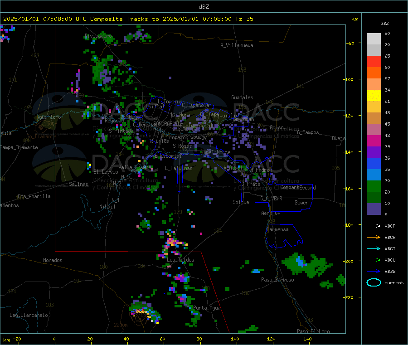The image size is (408, 345).
Task: Click the 'G_Campos' map label
Action: point(308,132)
